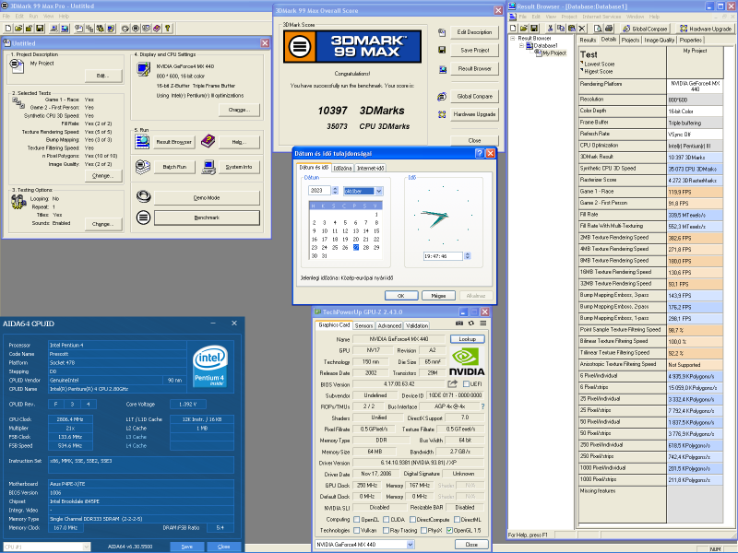
Task: Click the question-mark Help icon in 3DMark toolbar
Action: coord(167,29)
